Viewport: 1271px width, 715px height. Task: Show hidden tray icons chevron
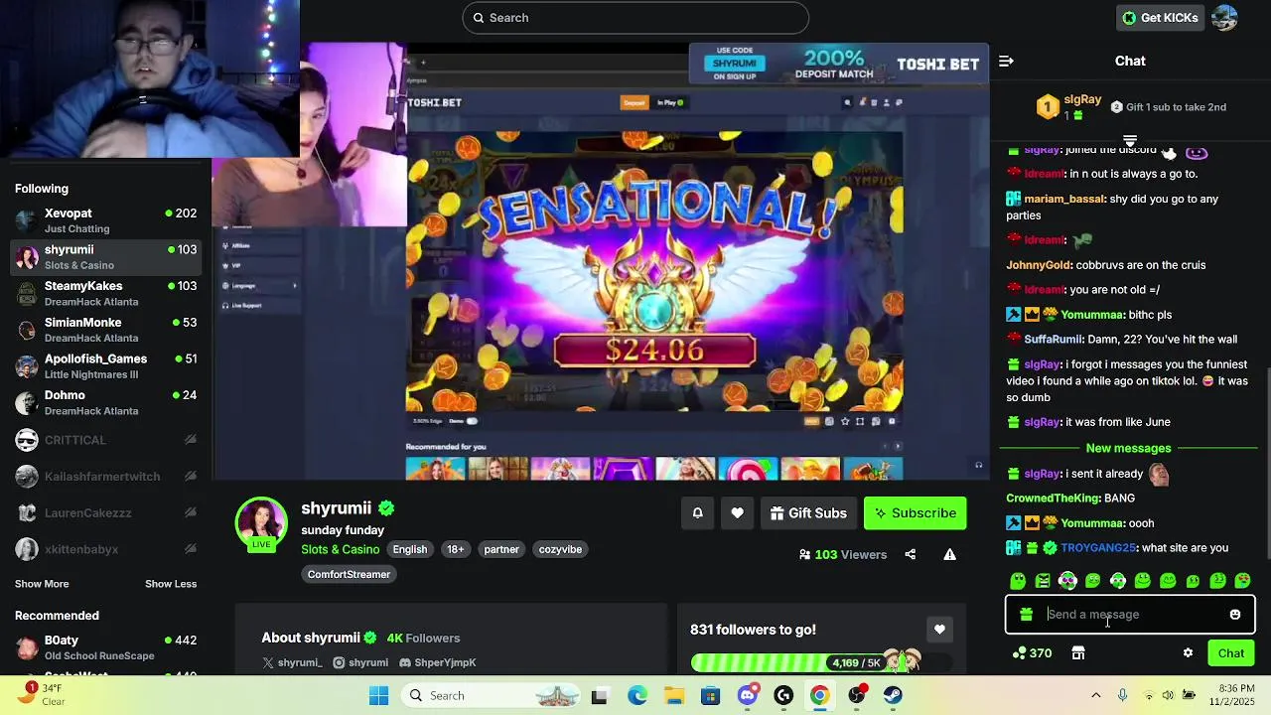pos(1096,695)
